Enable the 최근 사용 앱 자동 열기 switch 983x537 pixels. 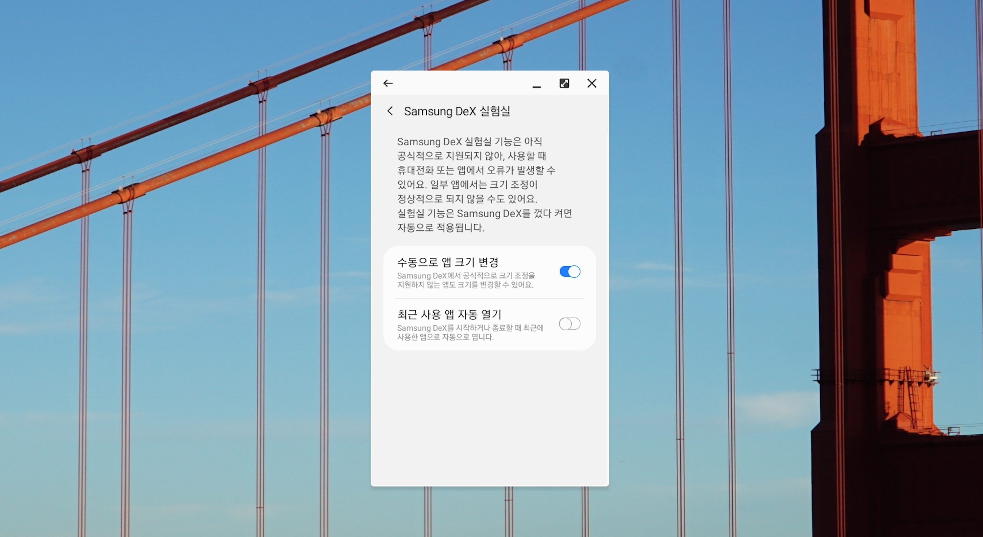[569, 324]
